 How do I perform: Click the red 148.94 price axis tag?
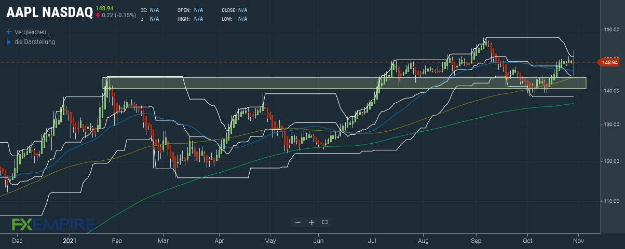click(x=609, y=62)
